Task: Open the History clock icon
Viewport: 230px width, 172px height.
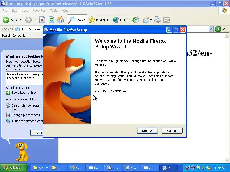Action: click(135, 20)
